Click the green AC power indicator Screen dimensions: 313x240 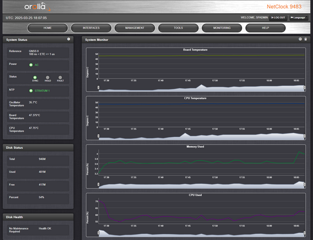pyautogui.click(x=31, y=65)
